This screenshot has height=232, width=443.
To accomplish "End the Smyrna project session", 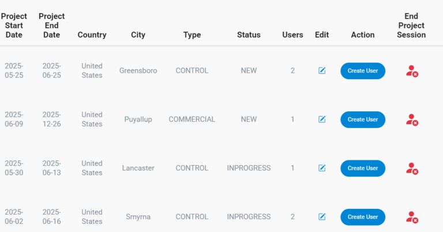I will coord(411,217).
